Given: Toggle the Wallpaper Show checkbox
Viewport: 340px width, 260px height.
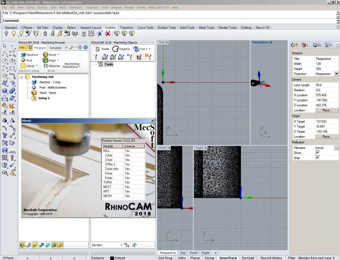Looking at the screenshot, I should click(318, 153).
